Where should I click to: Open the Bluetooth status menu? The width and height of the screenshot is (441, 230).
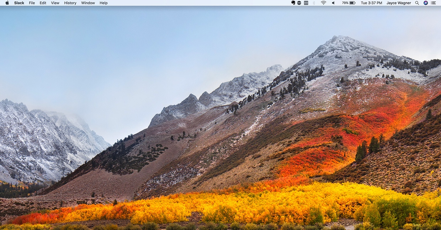click(314, 3)
